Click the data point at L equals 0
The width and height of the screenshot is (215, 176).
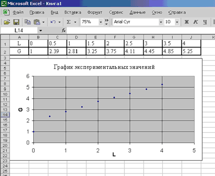tap(33, 132)
